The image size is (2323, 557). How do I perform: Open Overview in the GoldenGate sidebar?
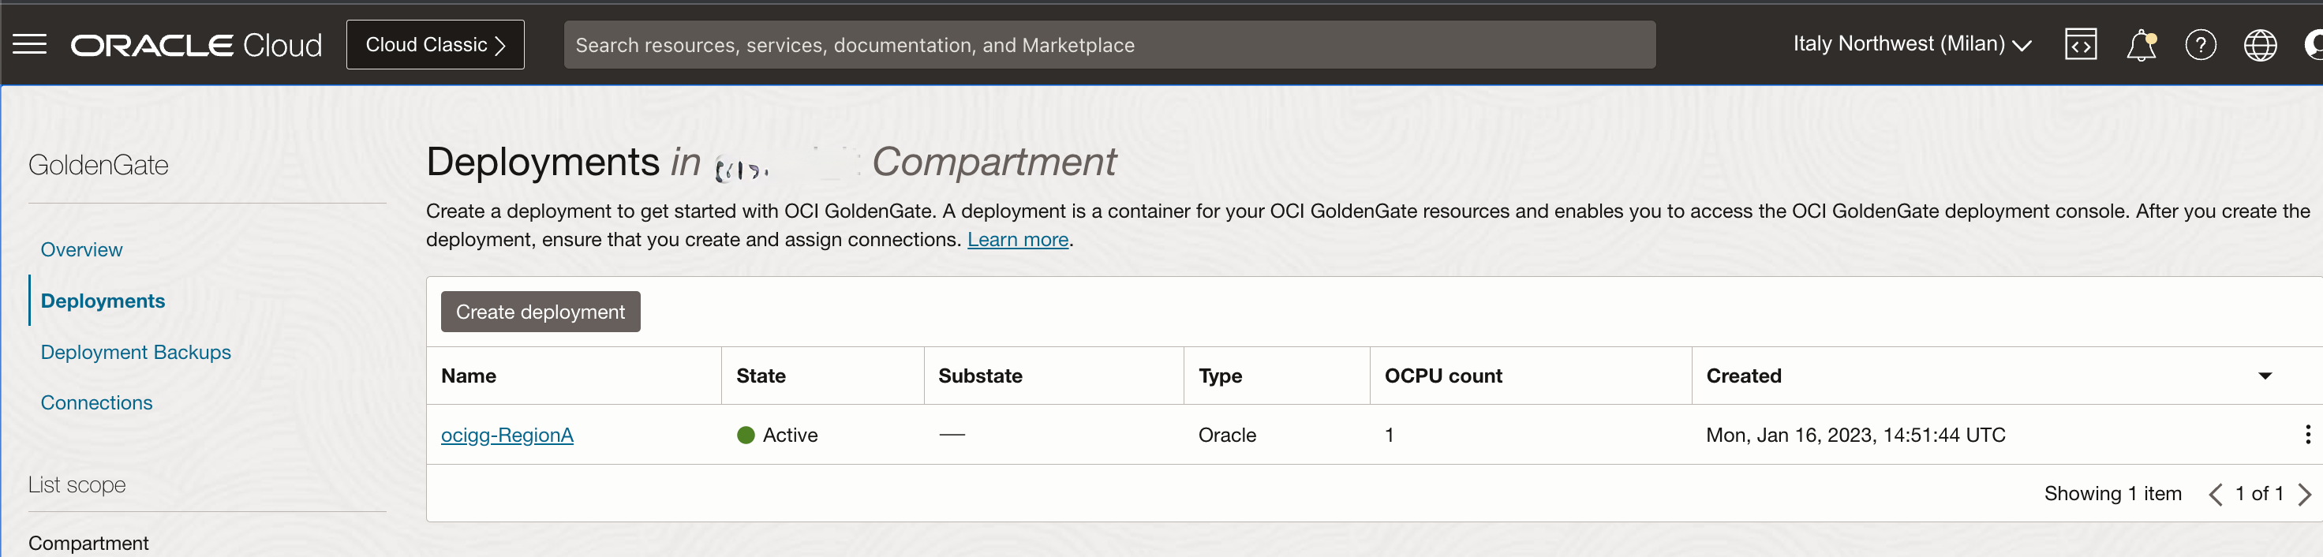(x=81, y=249)
